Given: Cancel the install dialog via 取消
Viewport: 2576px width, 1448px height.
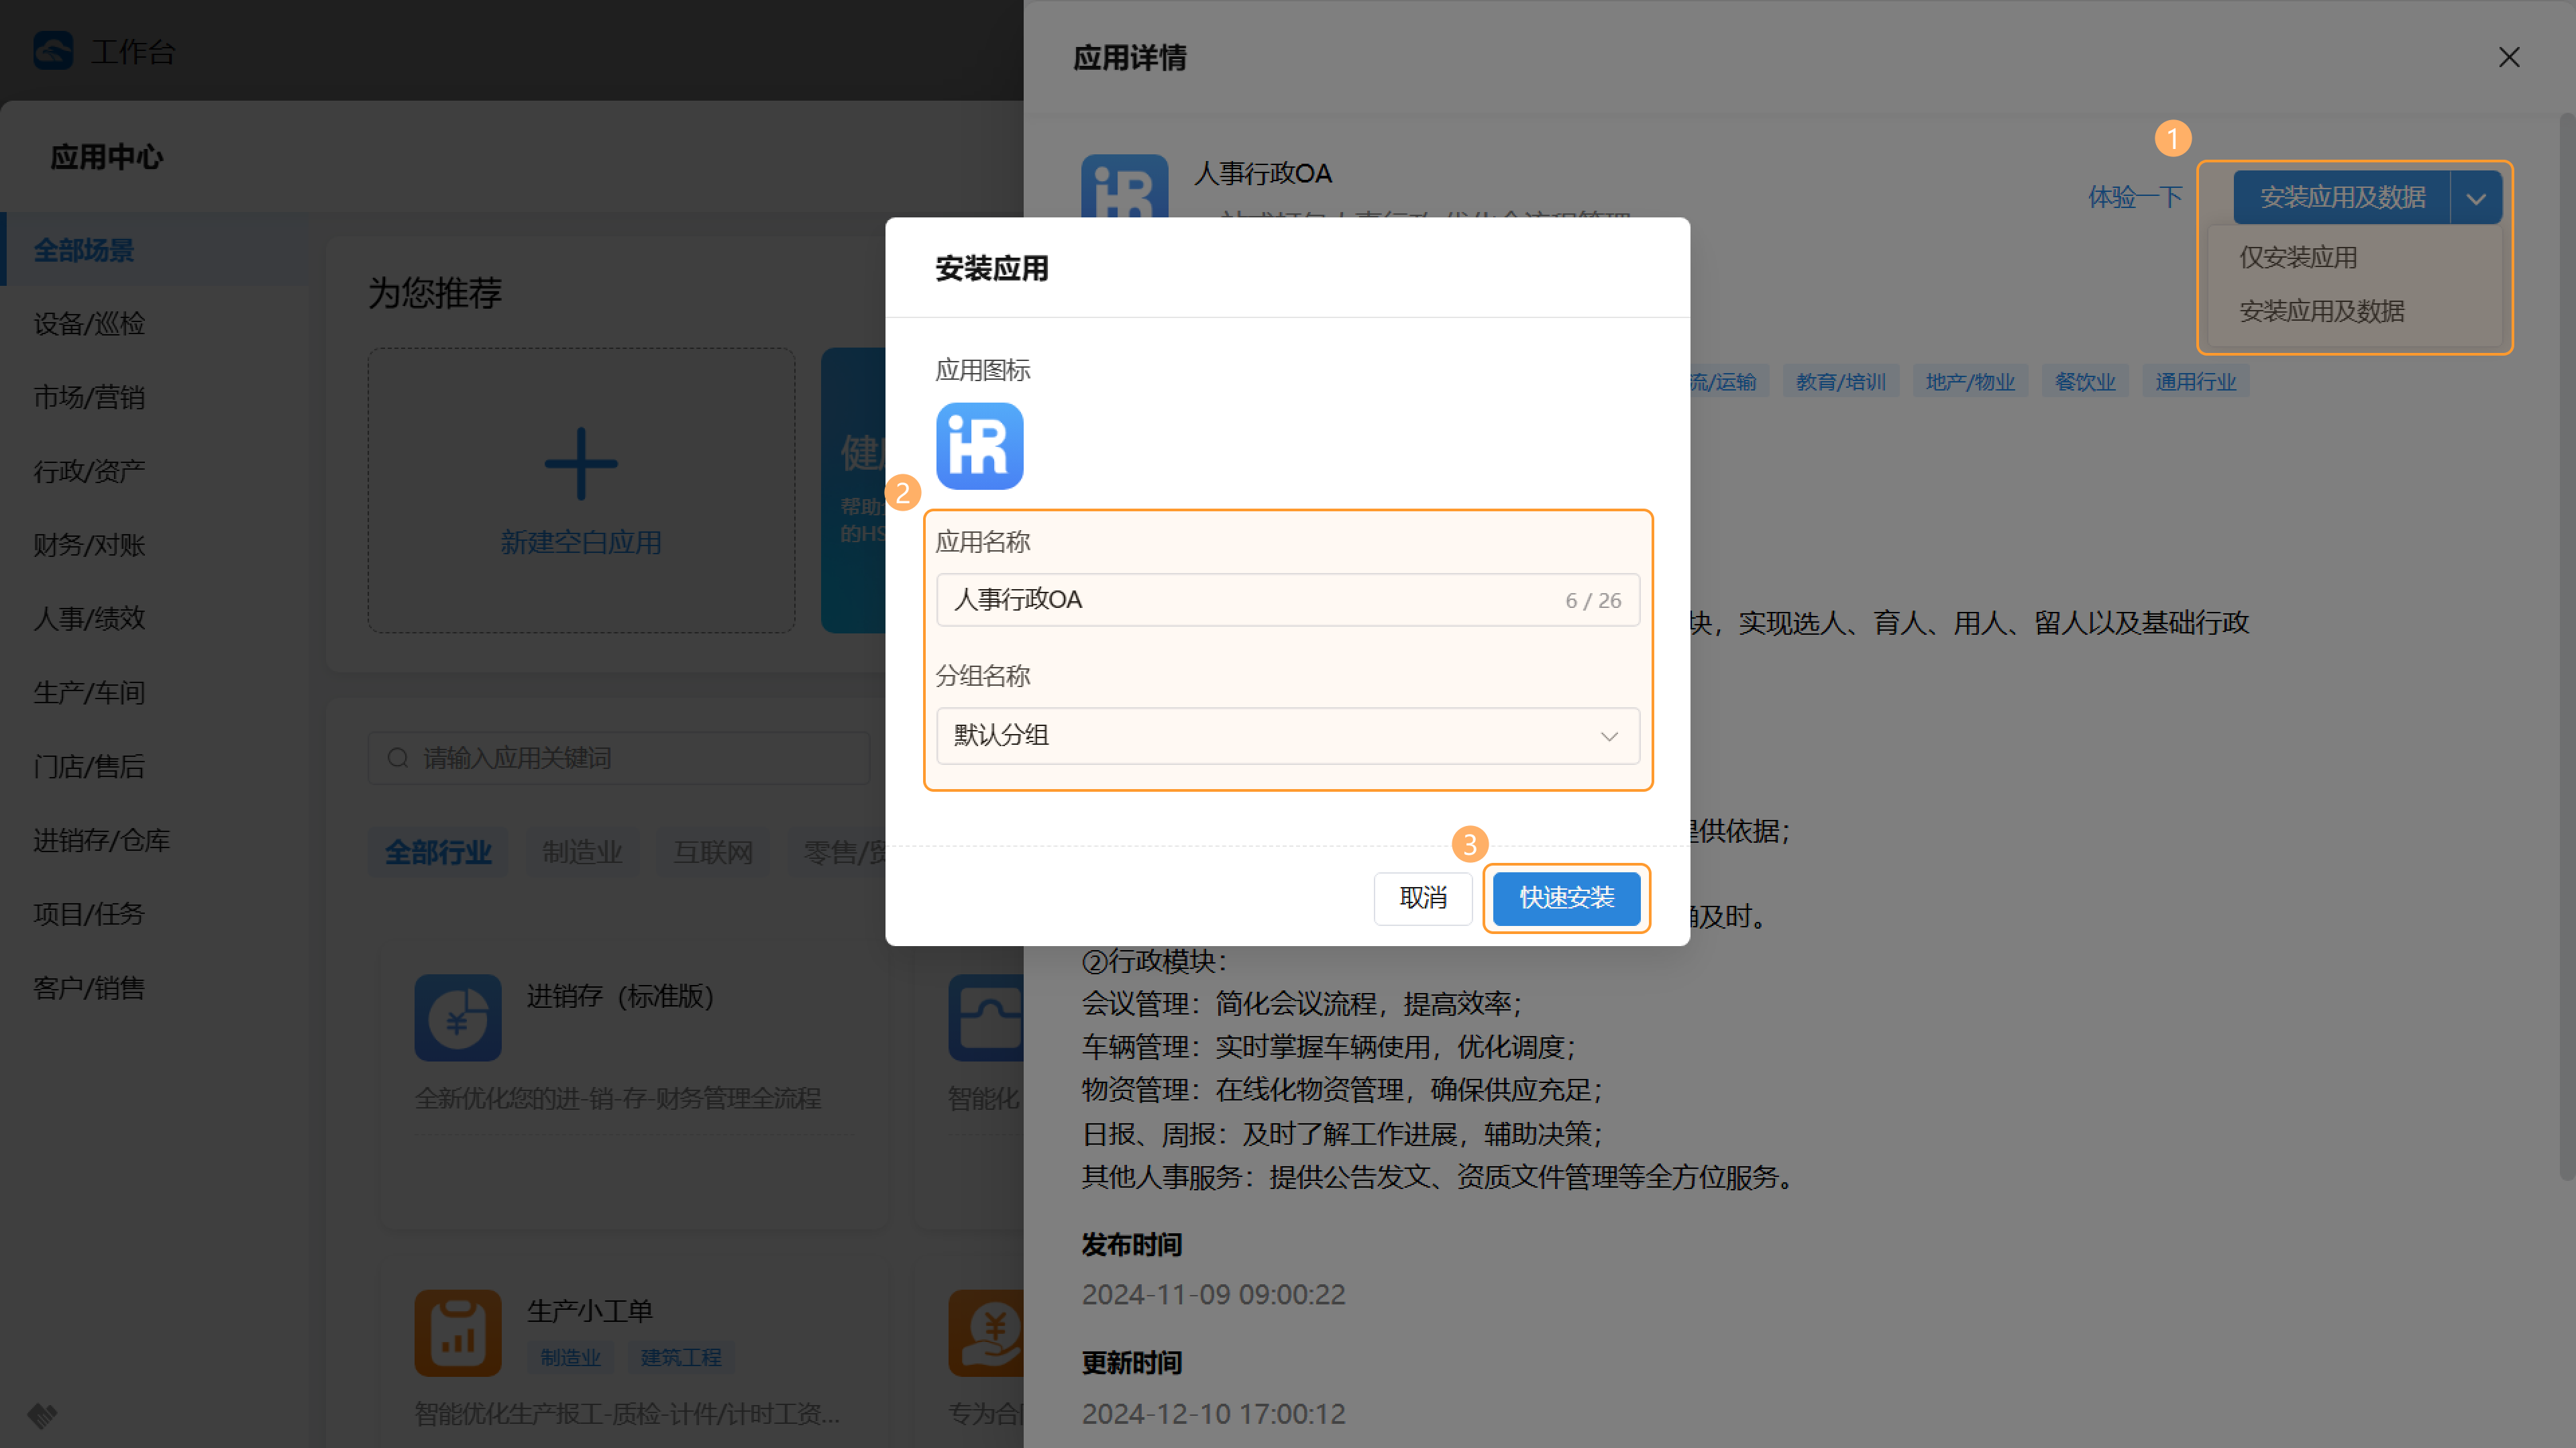Looking at the screenshot, I should pos(1422,898).
